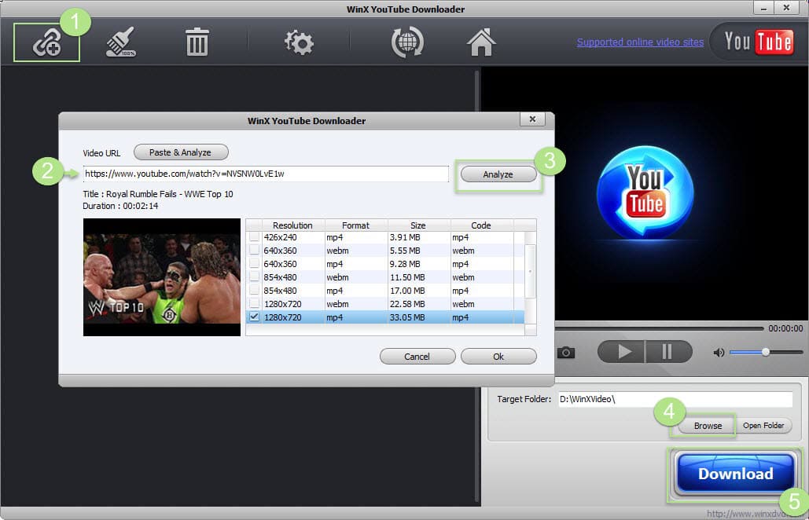
Task: Open the Supported online video sites link
Action: (640, 42)
